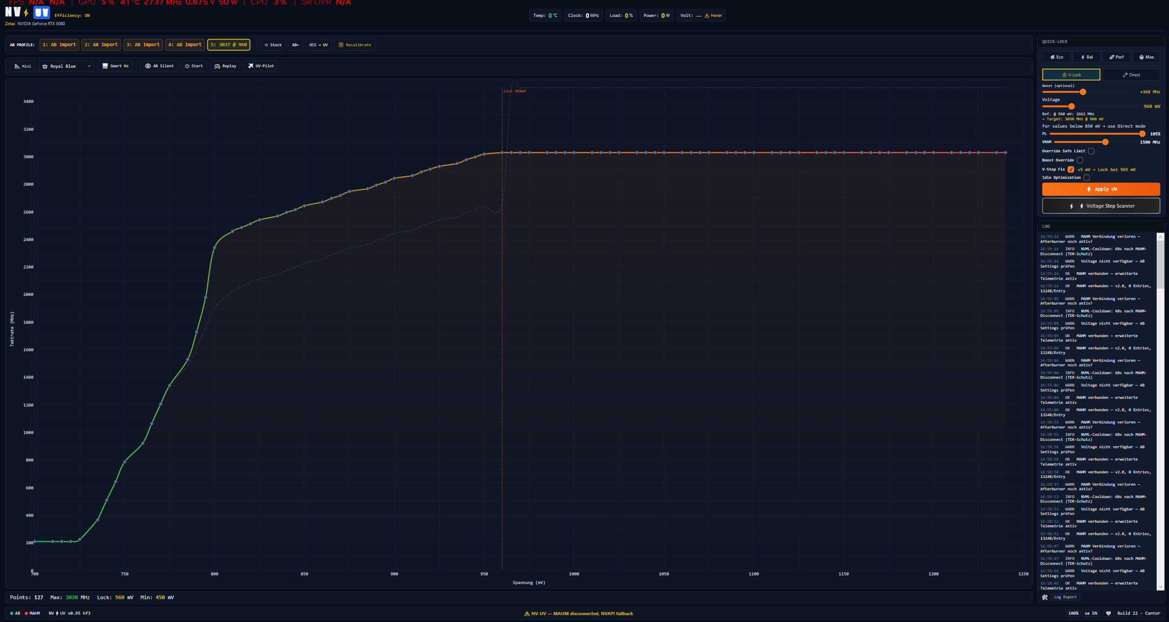
Task: Click the Load 0 % readout
Action: pyautogui.click(x=621, y=16)
